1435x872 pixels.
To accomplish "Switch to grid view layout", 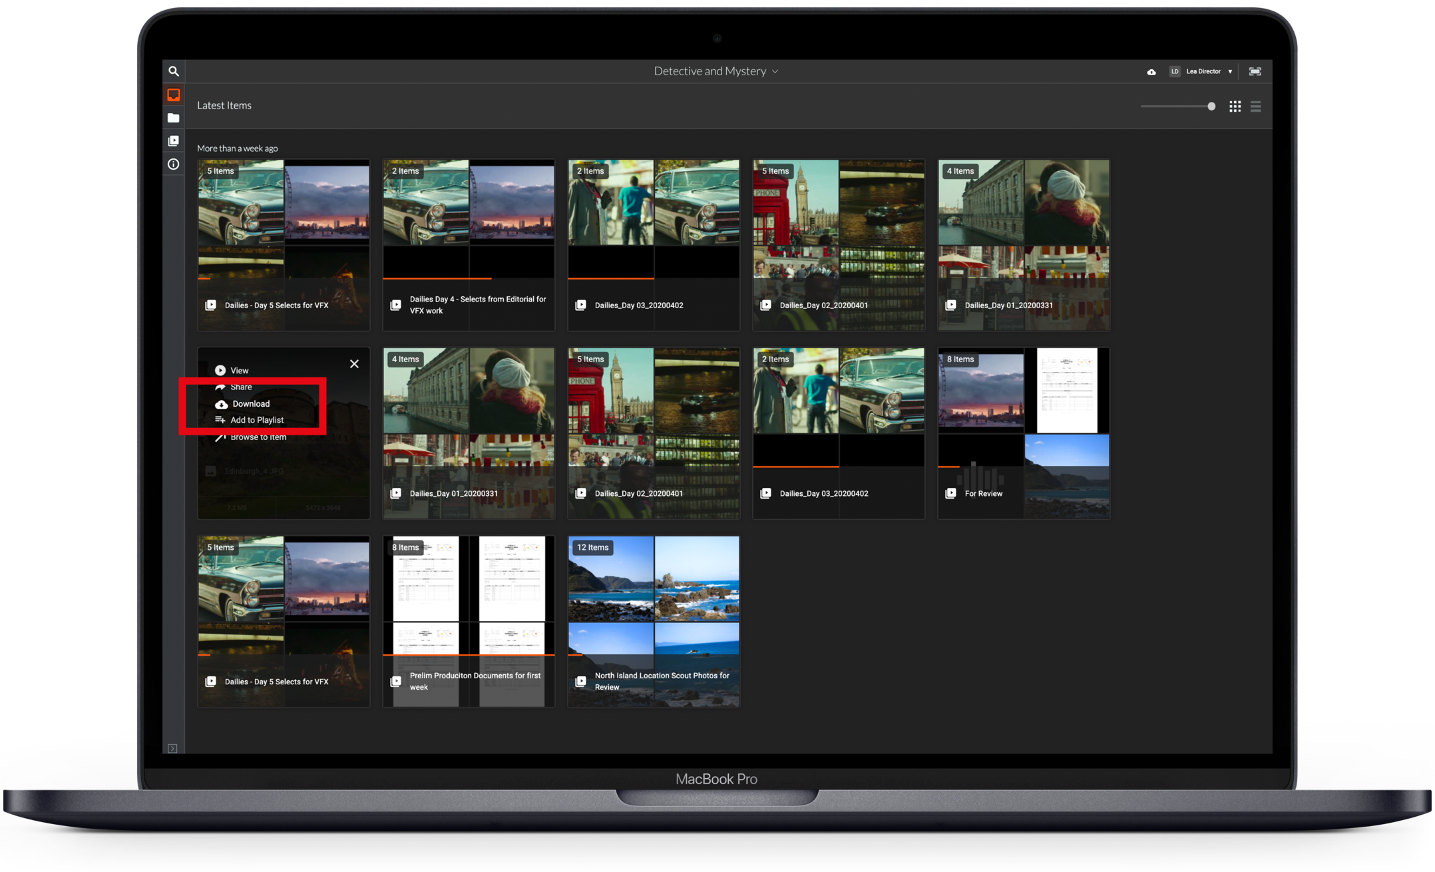I will [x=1235, y=107].
